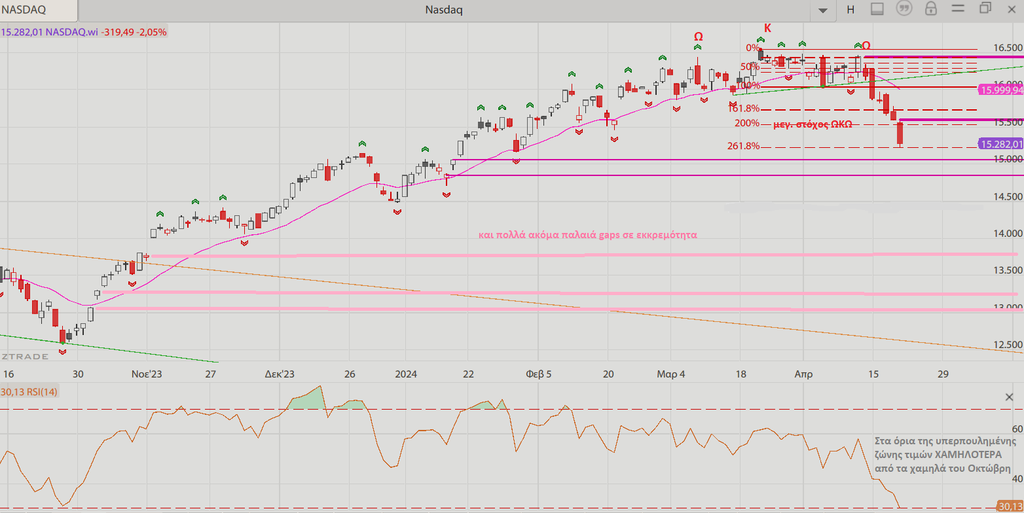The height and width of the screenshot is (513, 1024).
Task: Click the magenta 15.999,94 price tag
Action: coord(1000,90)
